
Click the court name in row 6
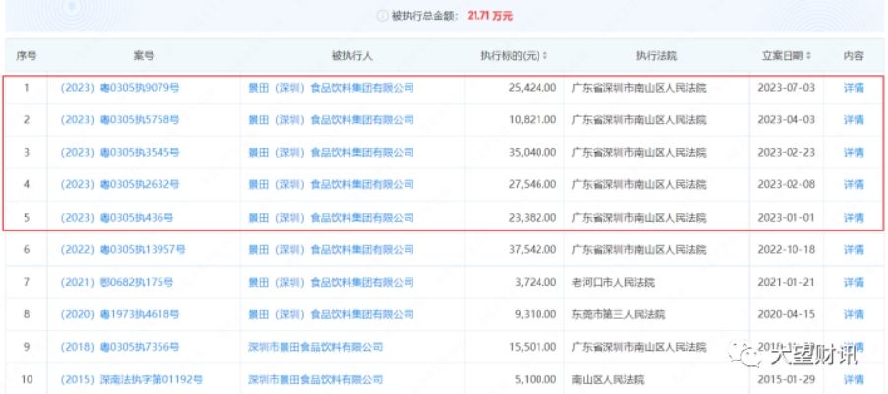click(639, 250)
